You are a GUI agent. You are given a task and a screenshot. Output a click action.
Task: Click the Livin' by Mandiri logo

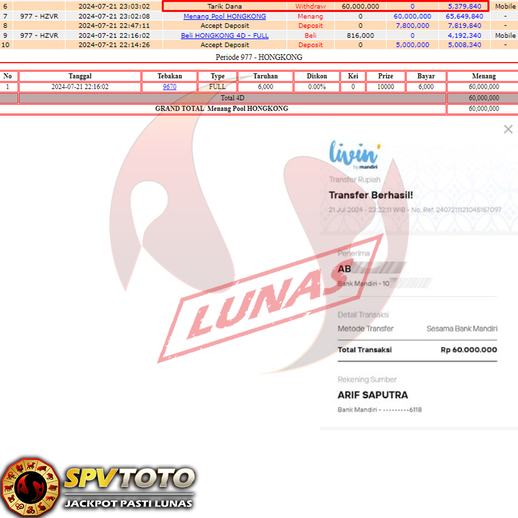[354, 154]
